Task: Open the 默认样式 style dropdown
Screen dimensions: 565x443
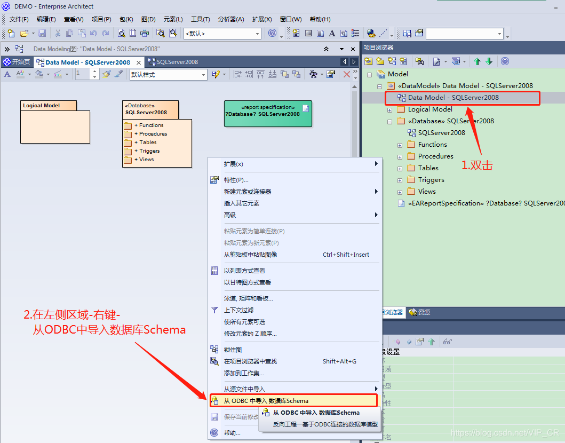Action: point(204,75)
